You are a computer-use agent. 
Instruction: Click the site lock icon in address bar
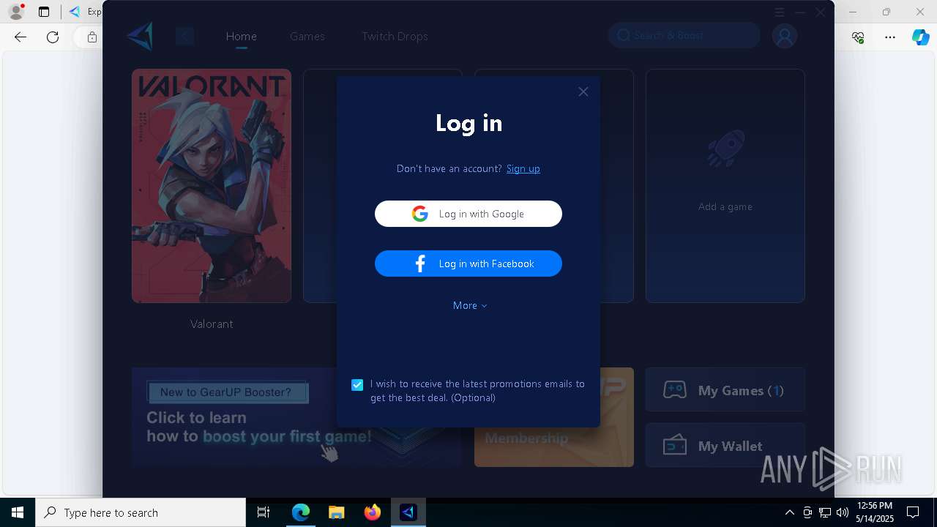click(x=92, y=37)
